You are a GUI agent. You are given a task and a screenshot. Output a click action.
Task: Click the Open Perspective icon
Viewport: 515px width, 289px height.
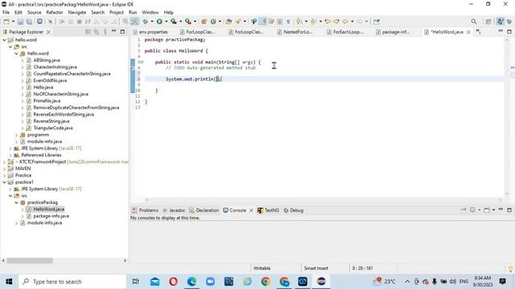click(x=488, y=22)
